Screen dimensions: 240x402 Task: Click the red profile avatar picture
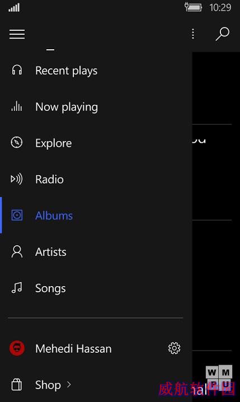pyautogui.click(x=17, y=348)
